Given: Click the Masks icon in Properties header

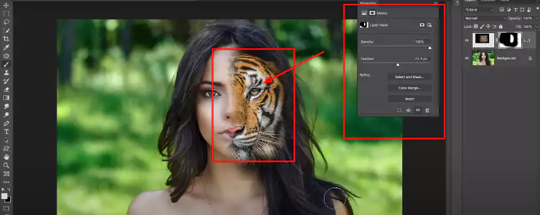Looking at the screenshot, I should point(372,13).
